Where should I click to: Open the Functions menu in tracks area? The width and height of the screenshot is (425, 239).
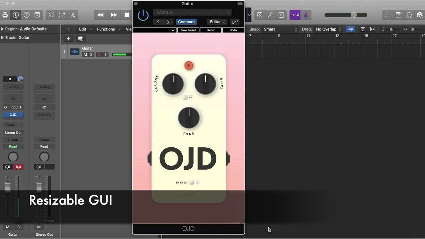[x=109, y=29]
